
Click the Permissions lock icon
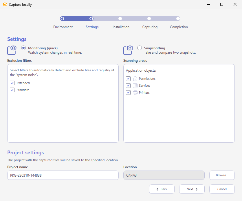point(135,79)
